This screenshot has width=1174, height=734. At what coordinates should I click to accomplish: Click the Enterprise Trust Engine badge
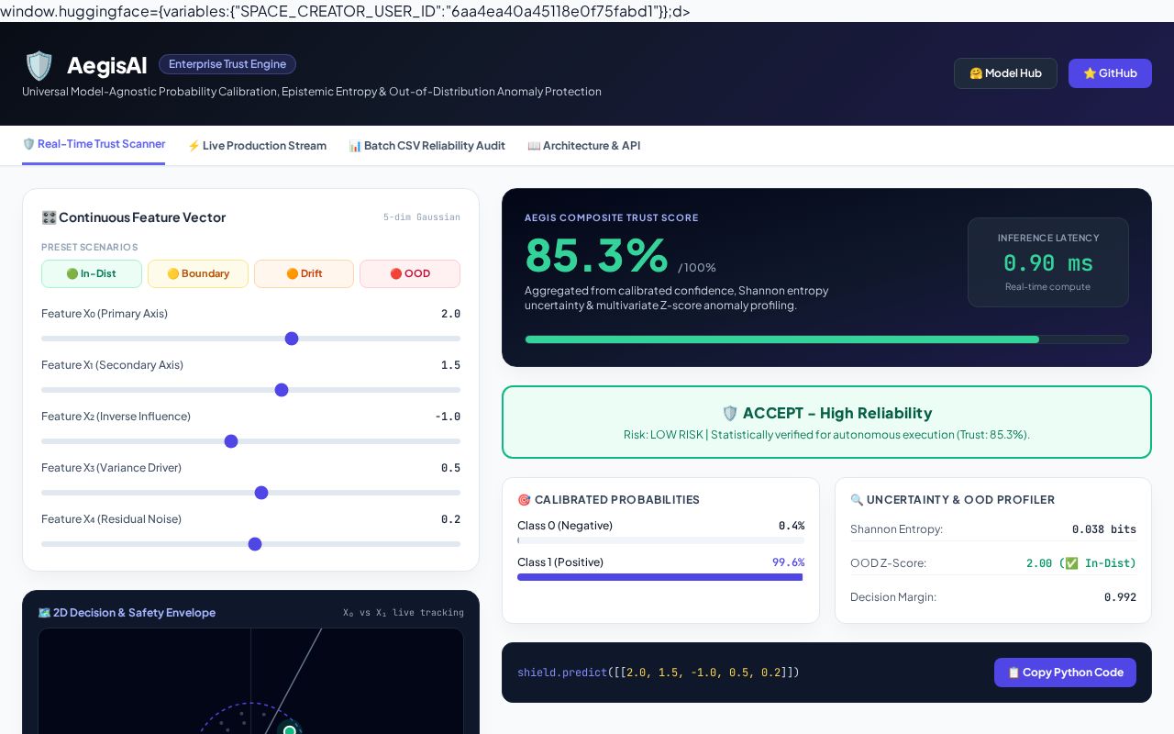pos(227,64)
